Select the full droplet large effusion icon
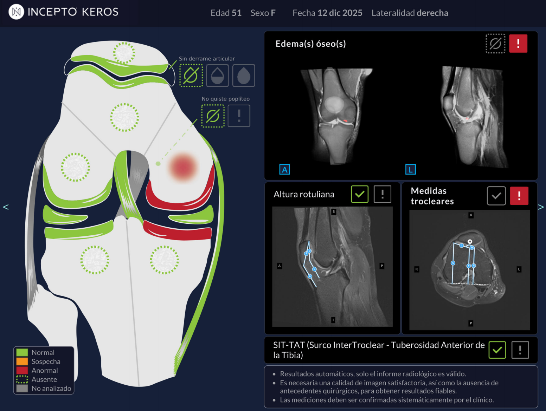The image size is (546, 411). coord(244,75)
